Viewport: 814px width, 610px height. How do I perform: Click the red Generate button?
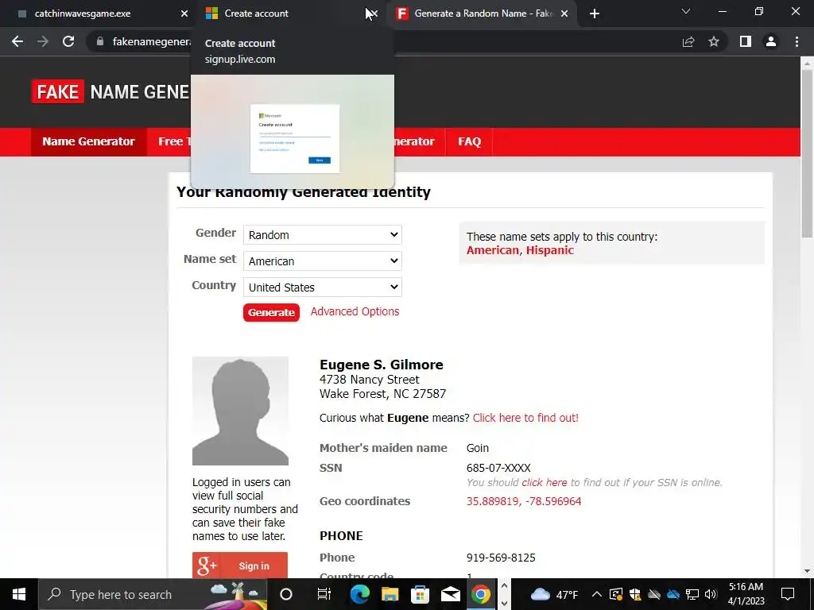point(272,312)
